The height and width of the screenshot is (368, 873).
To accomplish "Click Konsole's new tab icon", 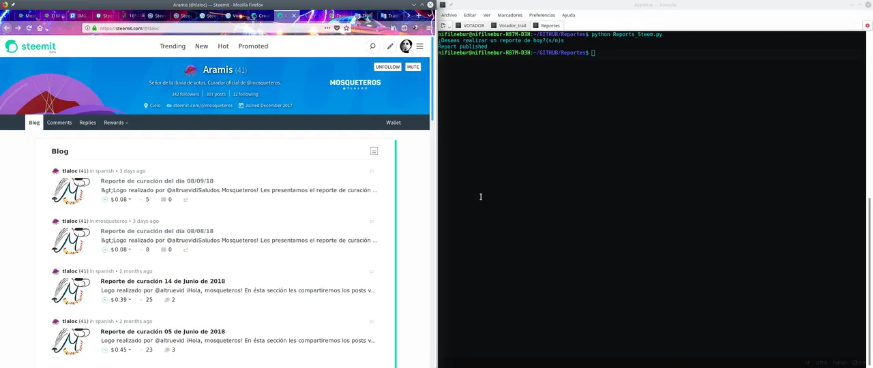I will [443, 25].
